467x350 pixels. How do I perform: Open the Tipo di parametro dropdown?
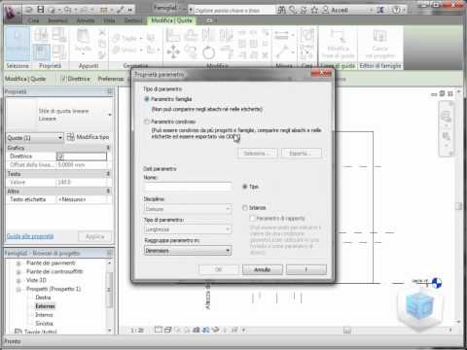pyautogui.click(x=188, y=229)
